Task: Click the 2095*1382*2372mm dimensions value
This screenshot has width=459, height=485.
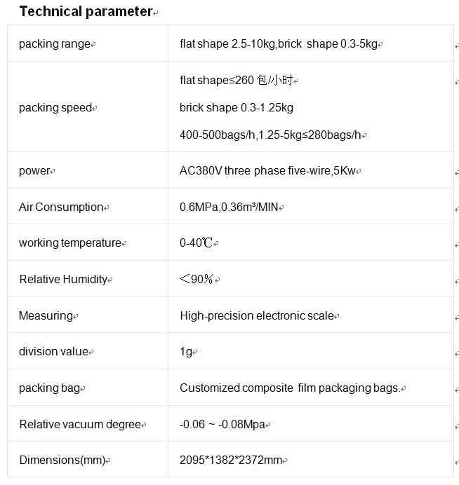Action: click(x=231, y=460)
